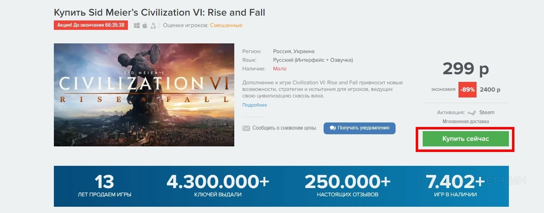Image resolution: width=544 pixels, height=213 pixels.
Task: Click the 4.300.000+ ключей выдали statistic
Action: tap(218, 186)
